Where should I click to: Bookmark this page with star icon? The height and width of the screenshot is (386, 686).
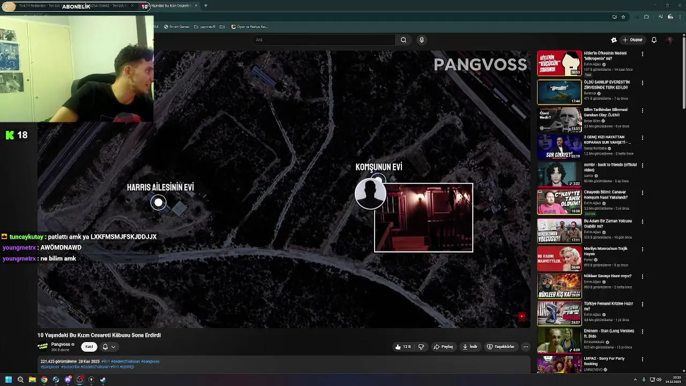(623, 17)
